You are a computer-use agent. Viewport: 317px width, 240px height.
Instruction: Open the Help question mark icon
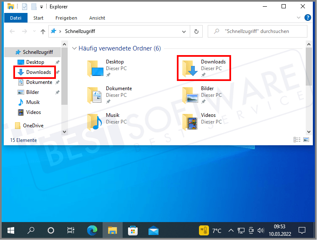[x=308, y=18]
